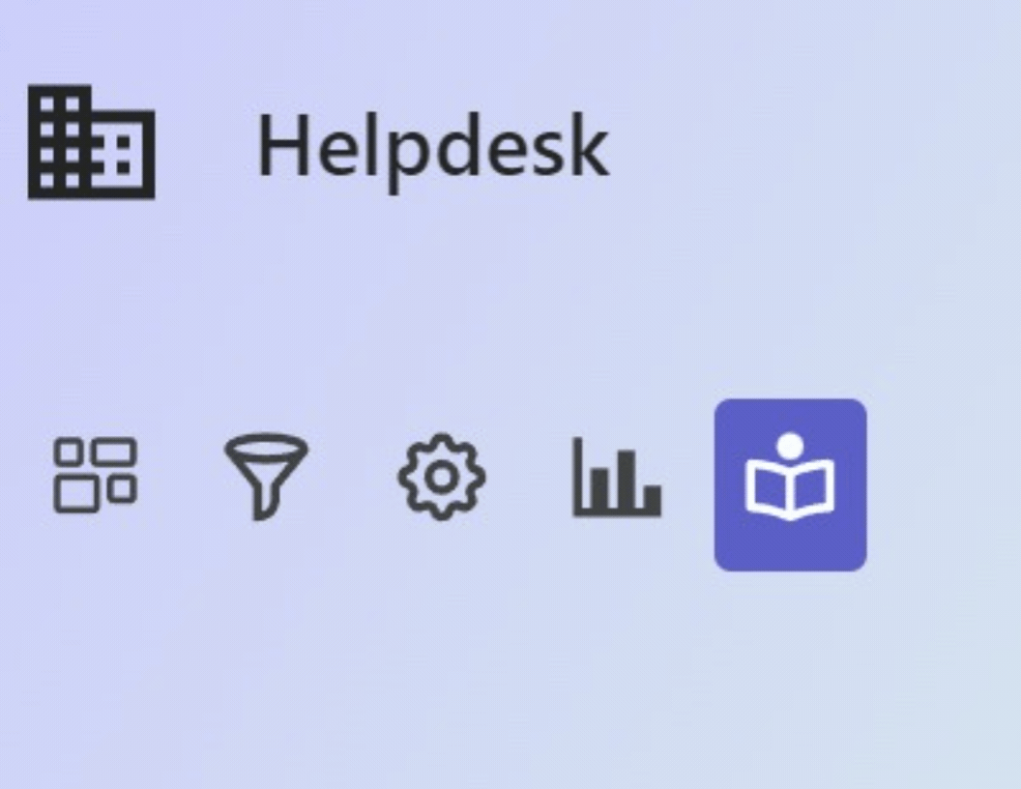Open the dashboard grid view icon
Image resolution: width=1021 pixels, height=789 pixels.
click(95, 476)
